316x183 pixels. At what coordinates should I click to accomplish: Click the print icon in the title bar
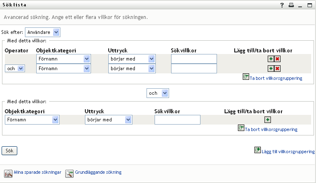pos(291,5)
